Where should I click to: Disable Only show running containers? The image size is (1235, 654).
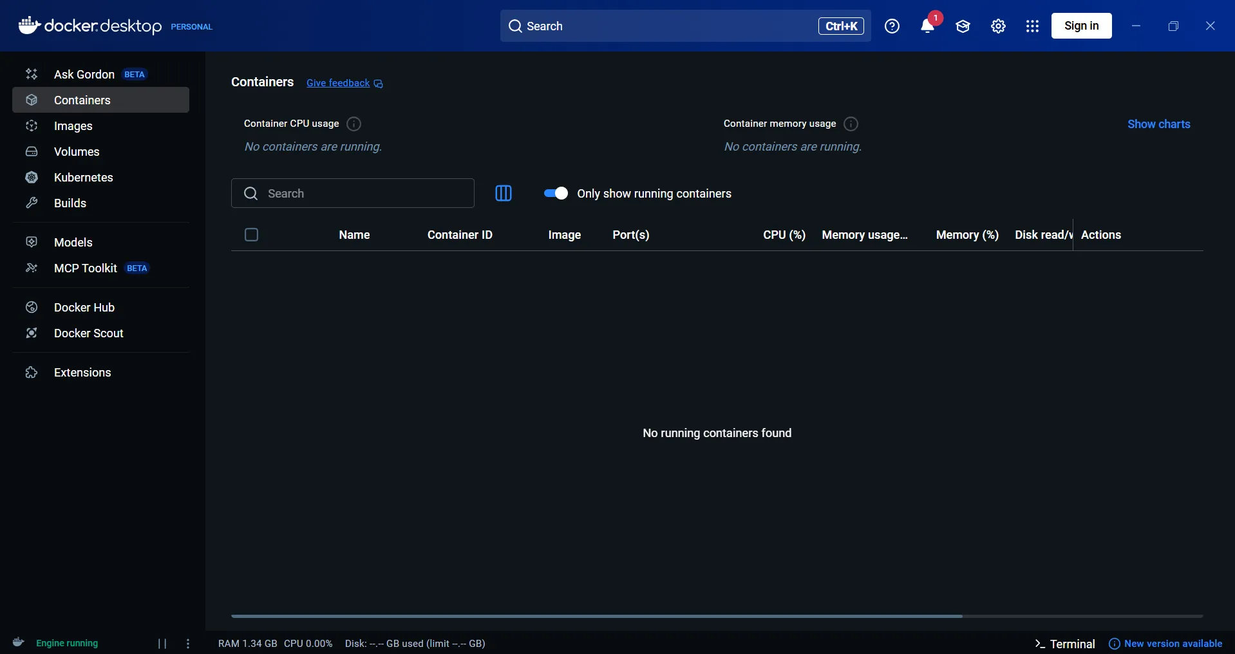point(556,193)
